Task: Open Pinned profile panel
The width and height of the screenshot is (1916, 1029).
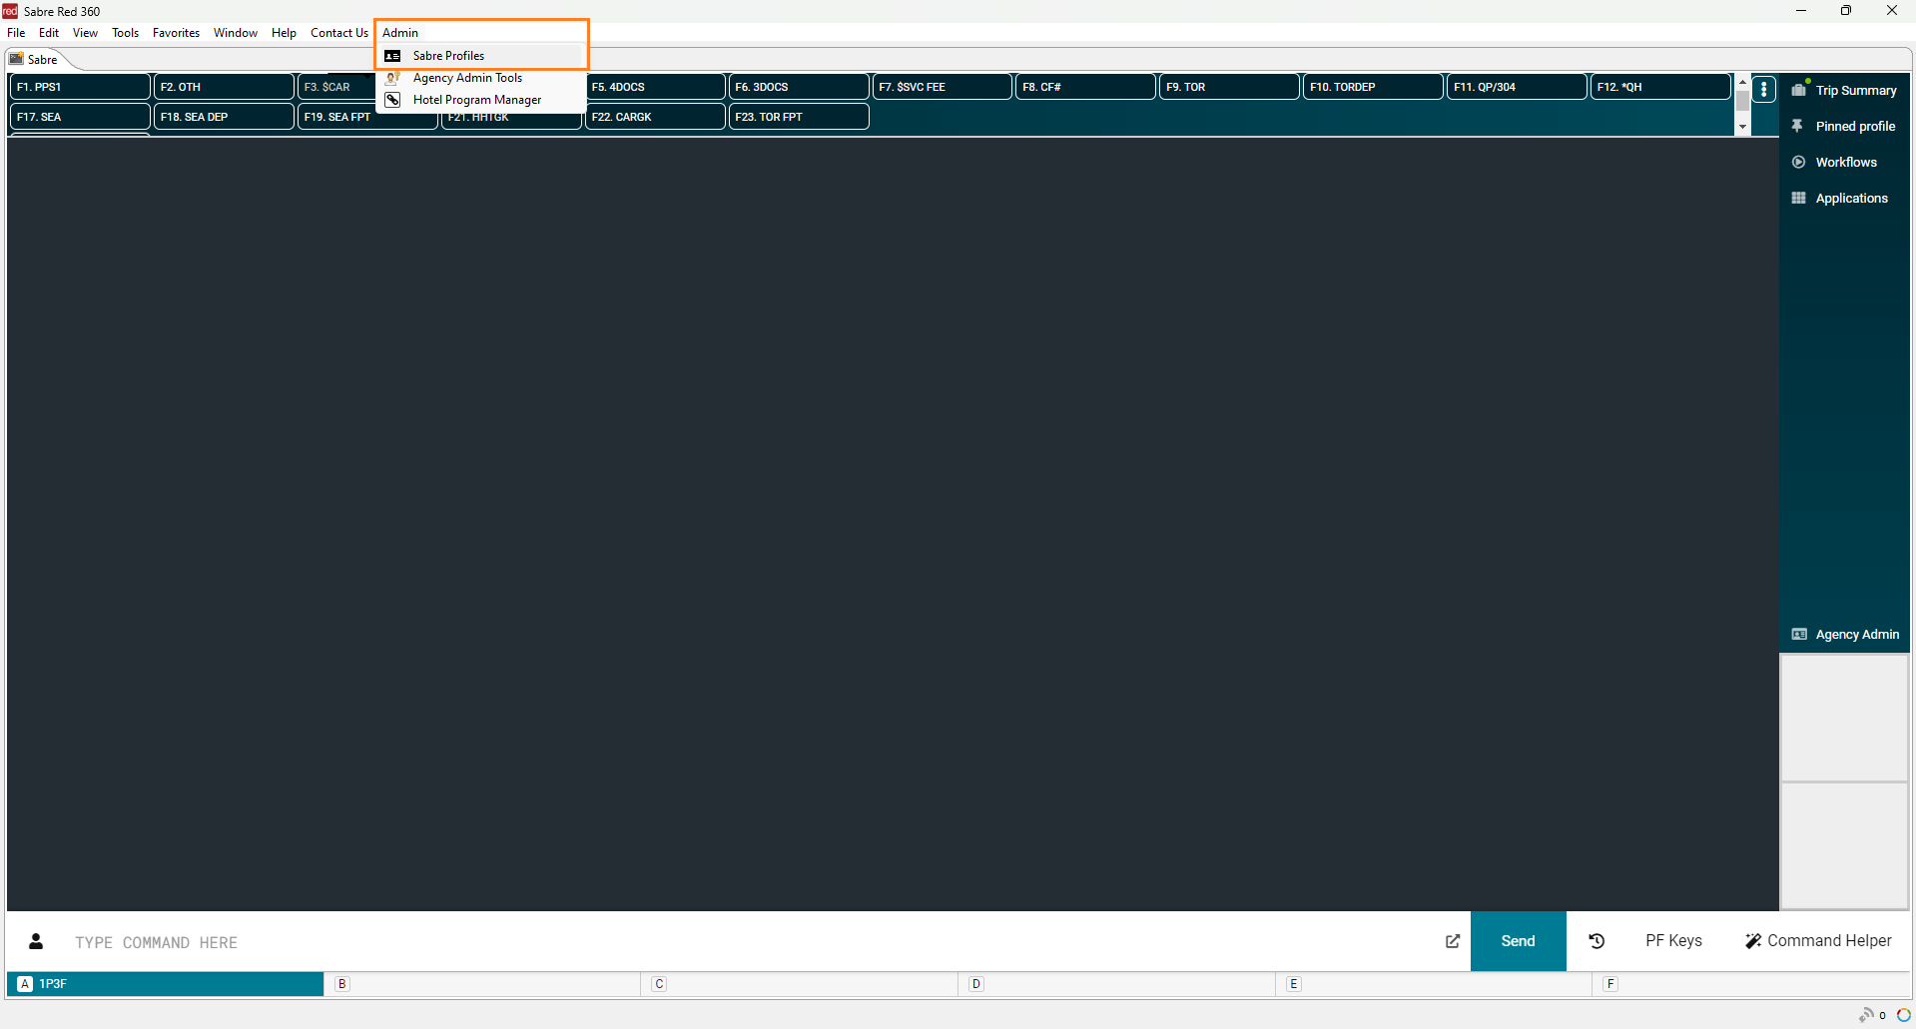Action: coord(1844,126)
